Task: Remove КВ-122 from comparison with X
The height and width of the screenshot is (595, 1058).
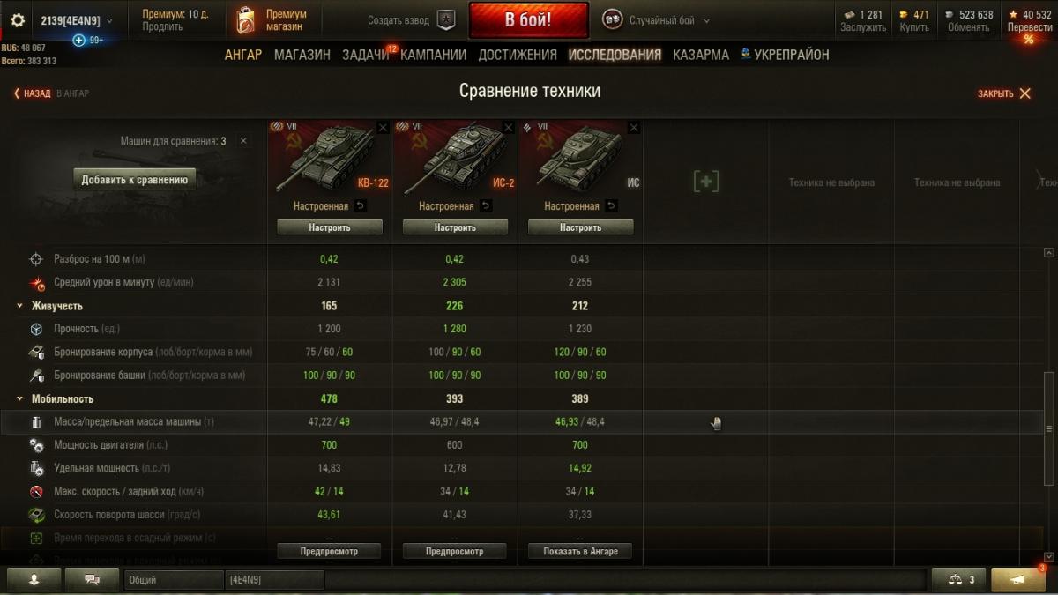Action: (383, 128)
